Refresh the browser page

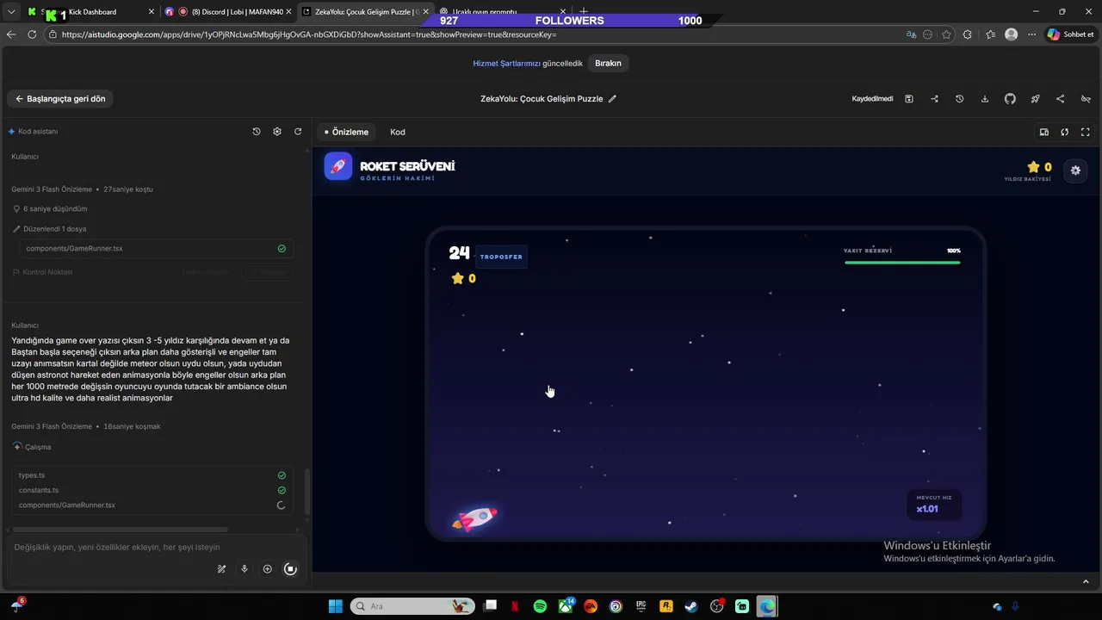coord(32,34)
